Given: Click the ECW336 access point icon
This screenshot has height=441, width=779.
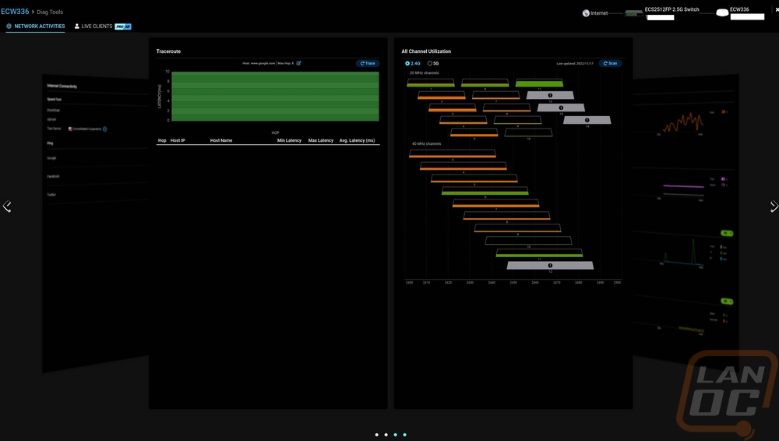Looking at the screenshot, I should coord(722,13).
